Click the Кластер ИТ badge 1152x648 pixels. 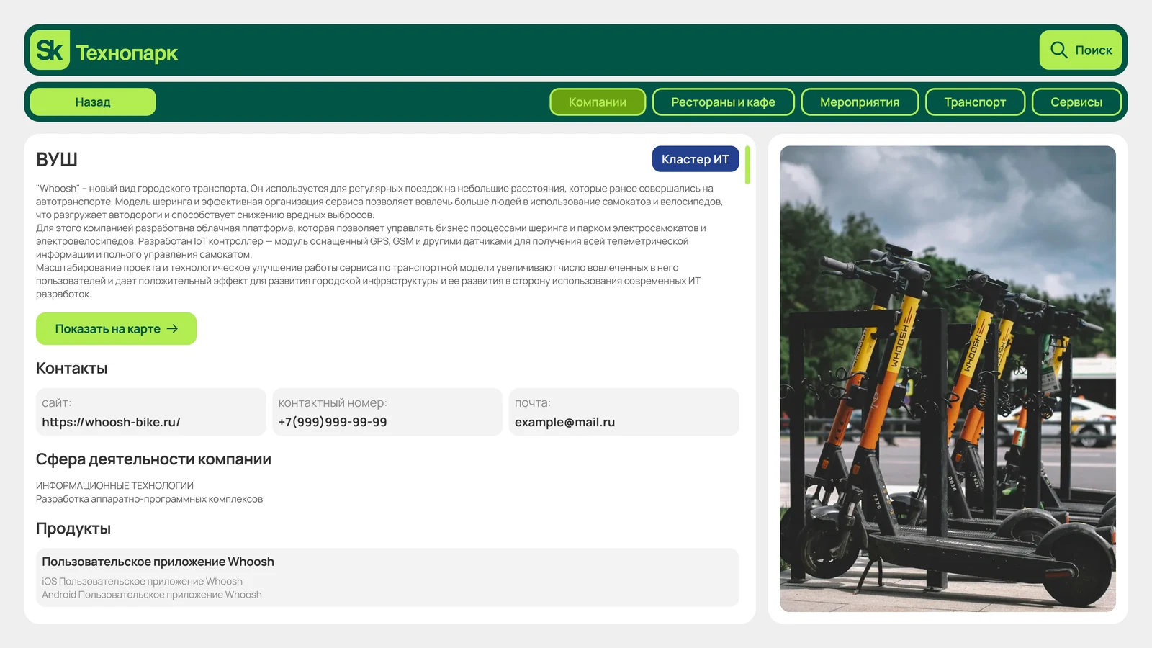pos(696,159)
